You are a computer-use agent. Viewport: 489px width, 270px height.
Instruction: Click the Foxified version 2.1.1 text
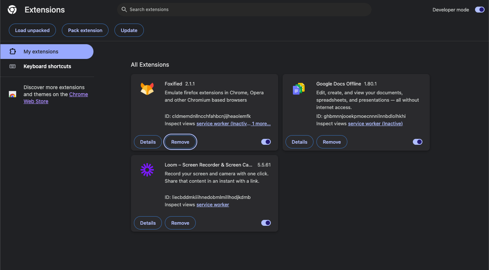point(190,84)
